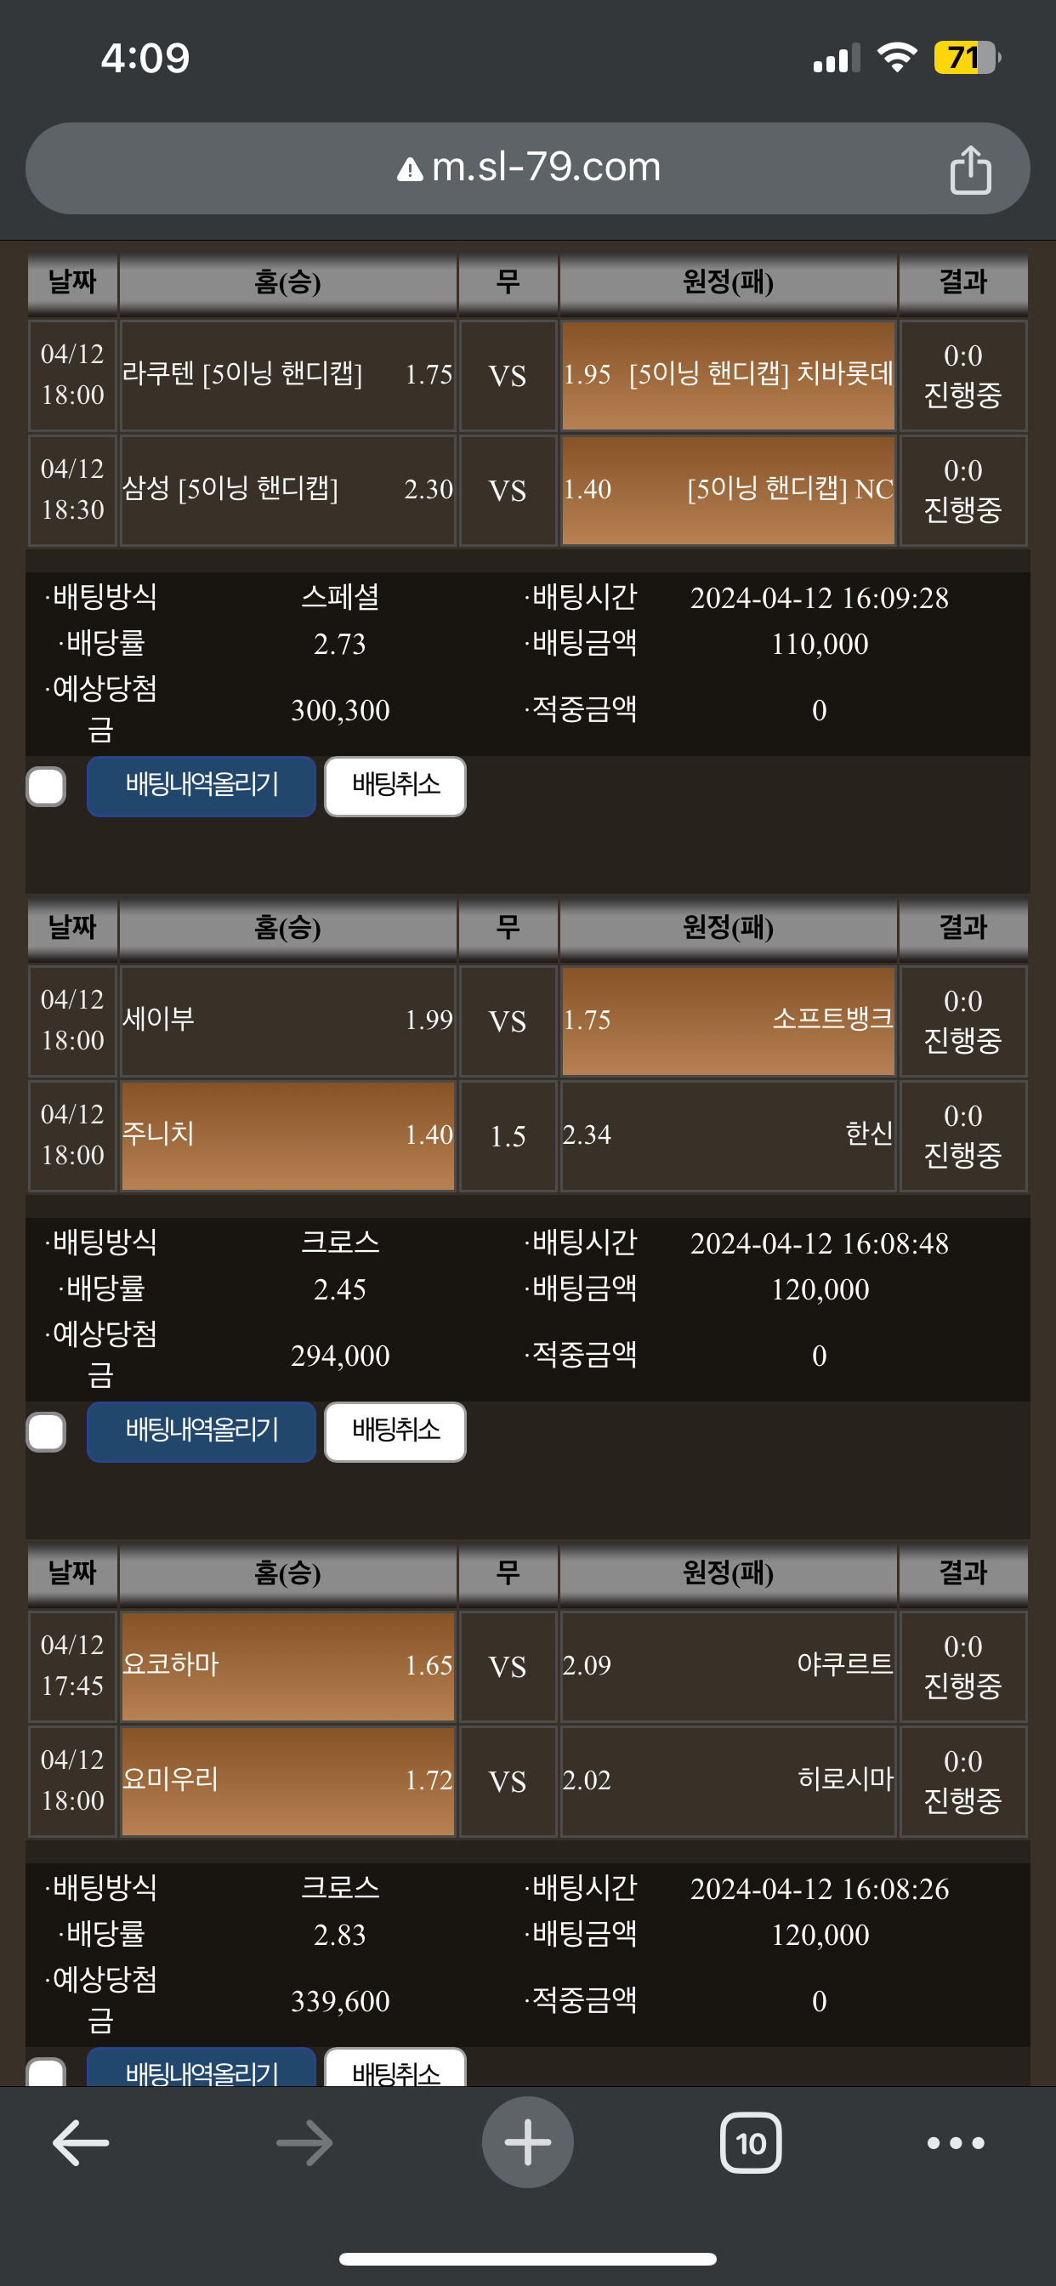Open new tab with plus icon
Screen dimensions: 1056x2286
[x=528, y=2142]
